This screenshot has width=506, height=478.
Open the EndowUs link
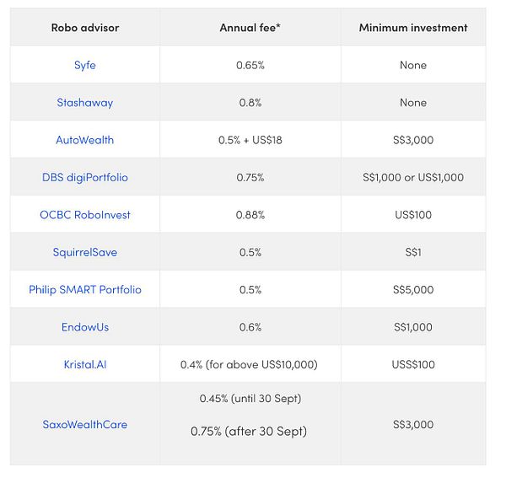tap(85, 327)
